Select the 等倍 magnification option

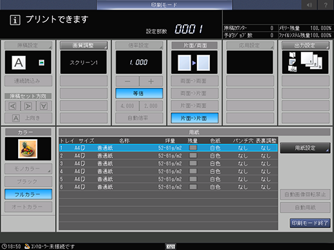pyautogui.click(x=139, y=93)
